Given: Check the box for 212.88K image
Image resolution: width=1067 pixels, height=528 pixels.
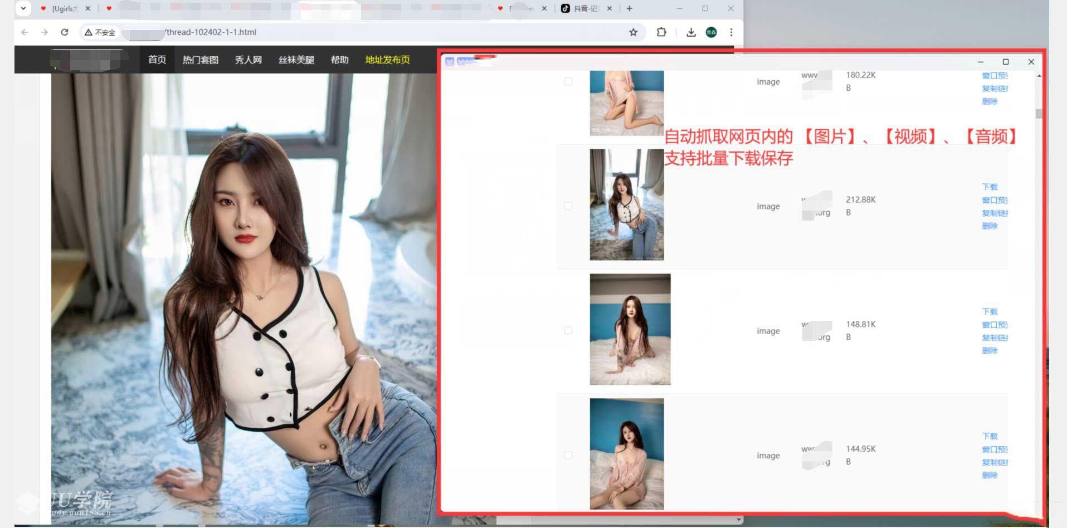Looking at the screenshot, I should (x=568, y=206).
